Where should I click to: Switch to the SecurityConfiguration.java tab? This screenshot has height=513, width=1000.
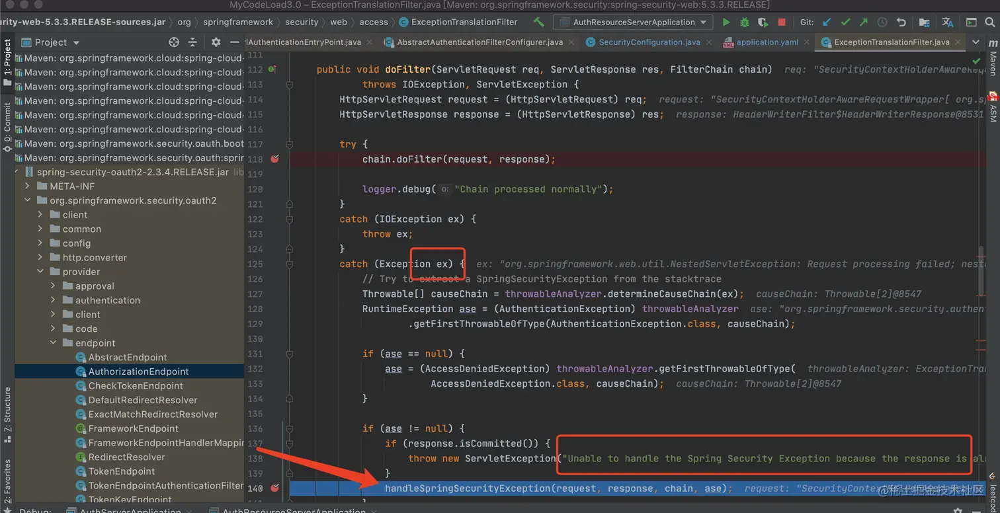click(649, 42)
